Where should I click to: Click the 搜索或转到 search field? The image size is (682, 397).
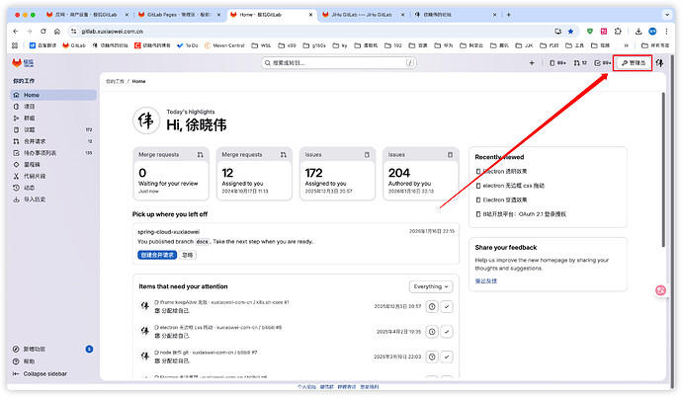pyautogui.click(x=338, y=63)
